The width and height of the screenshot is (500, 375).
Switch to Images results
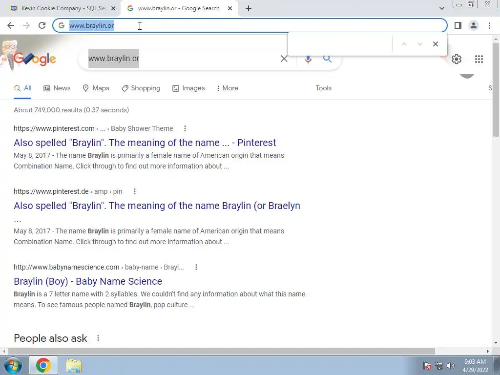pyautogui.click(x=188, y=88)
